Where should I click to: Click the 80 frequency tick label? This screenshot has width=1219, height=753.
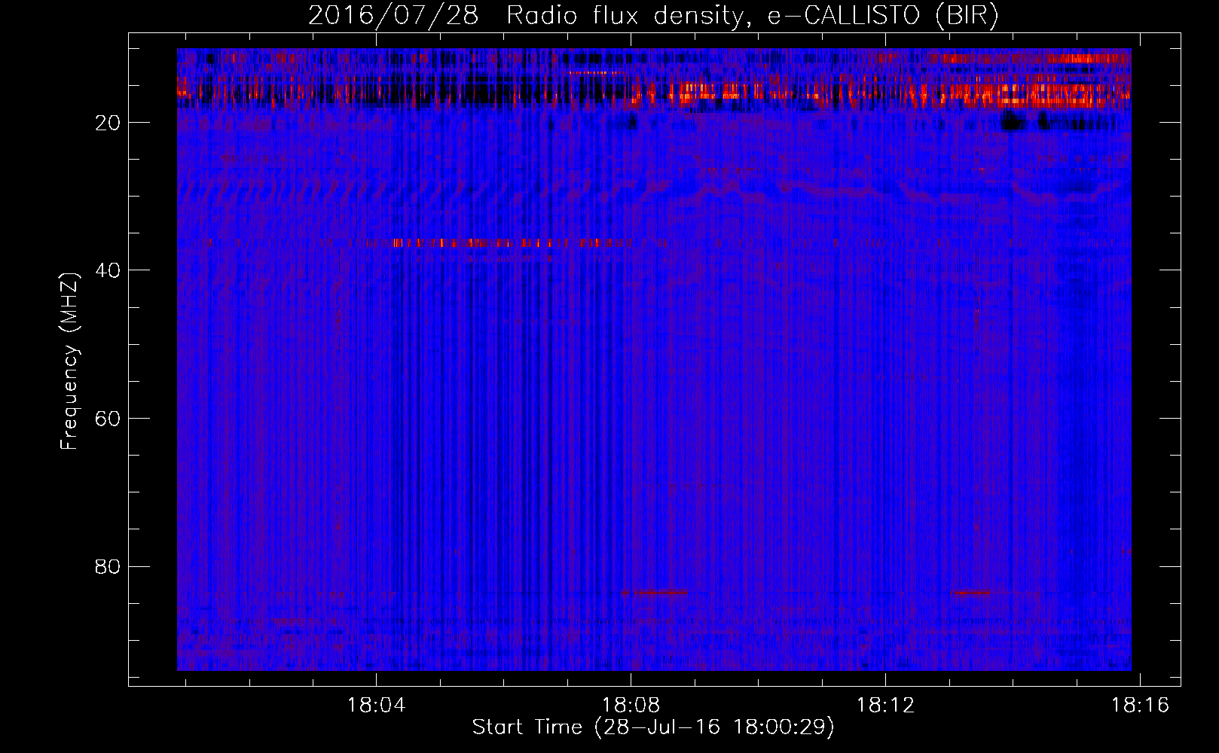pyautogui.click(x=108, y=566)
